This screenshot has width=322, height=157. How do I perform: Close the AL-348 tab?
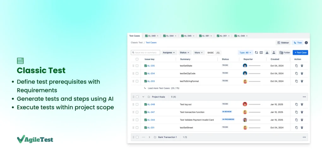(x=247, y=36)
